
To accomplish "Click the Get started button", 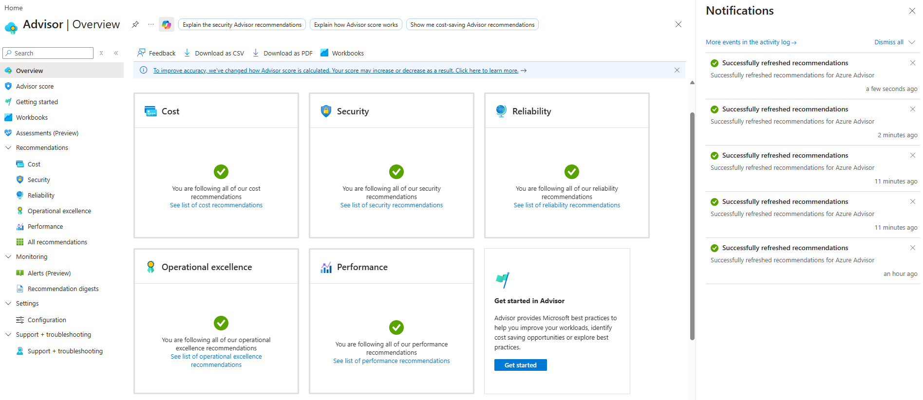I will click(x=521, y=365).
